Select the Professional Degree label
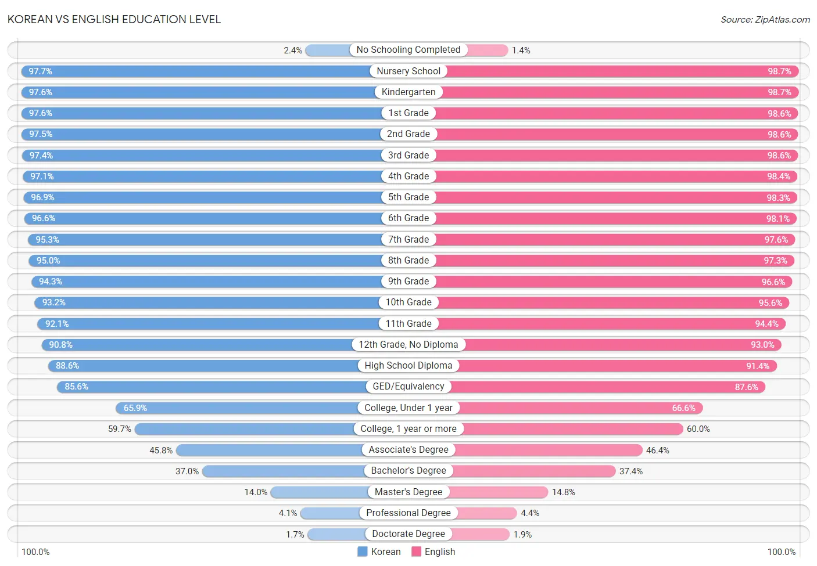Screen dimensions: 817x566 pyautogui.click(x=408, y=513)
